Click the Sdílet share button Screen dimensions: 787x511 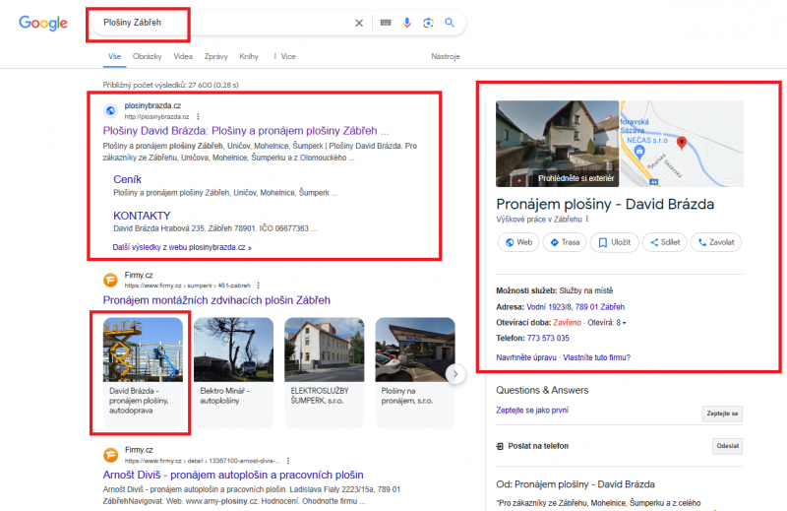665,242
